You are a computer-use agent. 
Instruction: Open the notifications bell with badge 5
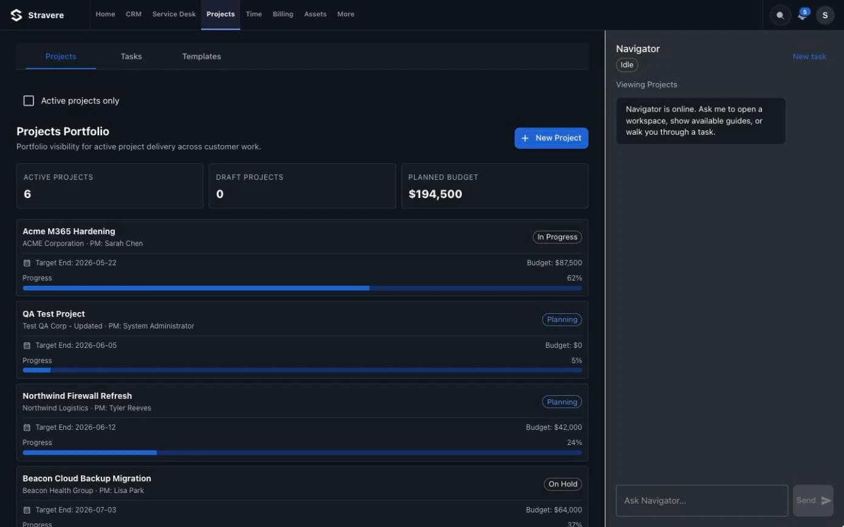(803, 15)
